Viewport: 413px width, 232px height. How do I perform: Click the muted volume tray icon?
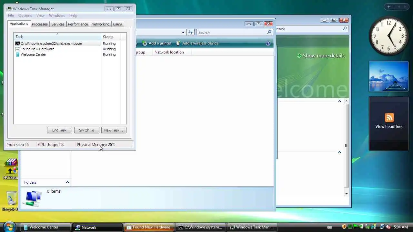click(x=388, y=227)
